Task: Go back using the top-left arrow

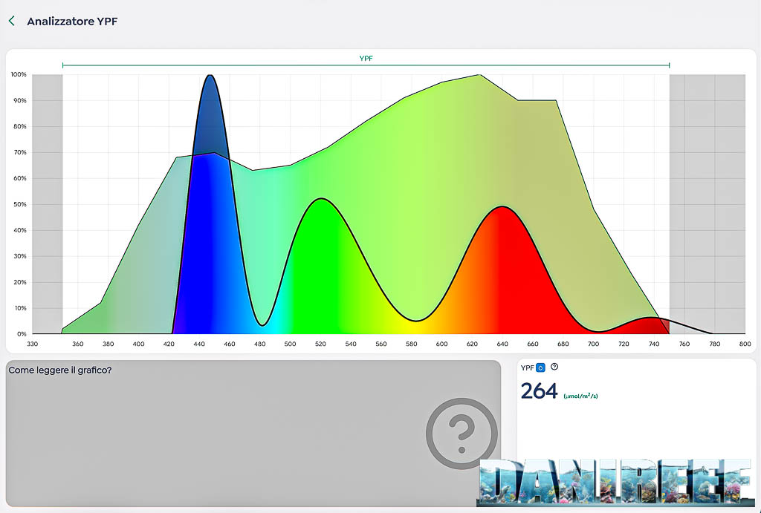Action: point(12,21)
